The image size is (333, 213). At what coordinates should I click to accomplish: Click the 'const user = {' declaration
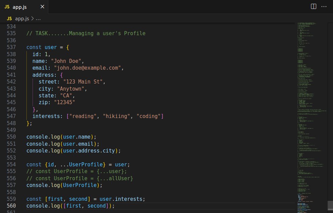pos(48,47)
